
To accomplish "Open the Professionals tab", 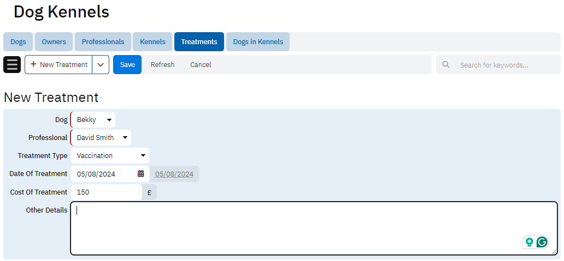I will pyautogui.click(x=103, y=41).
